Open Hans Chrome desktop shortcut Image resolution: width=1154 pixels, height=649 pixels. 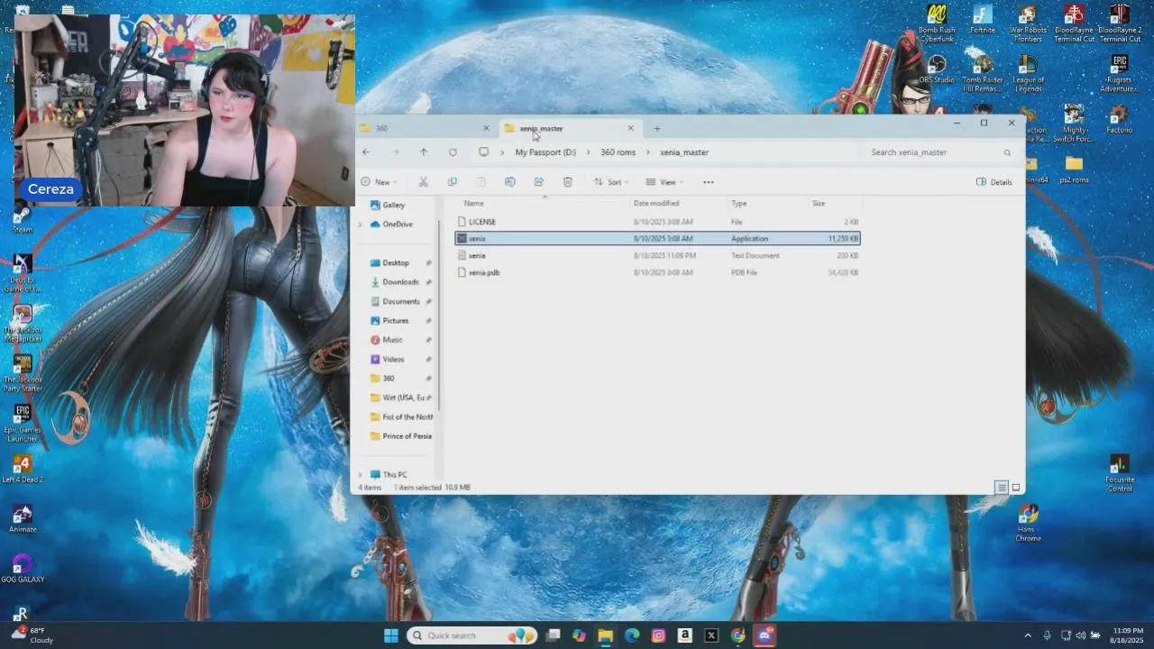[1028, 523]
